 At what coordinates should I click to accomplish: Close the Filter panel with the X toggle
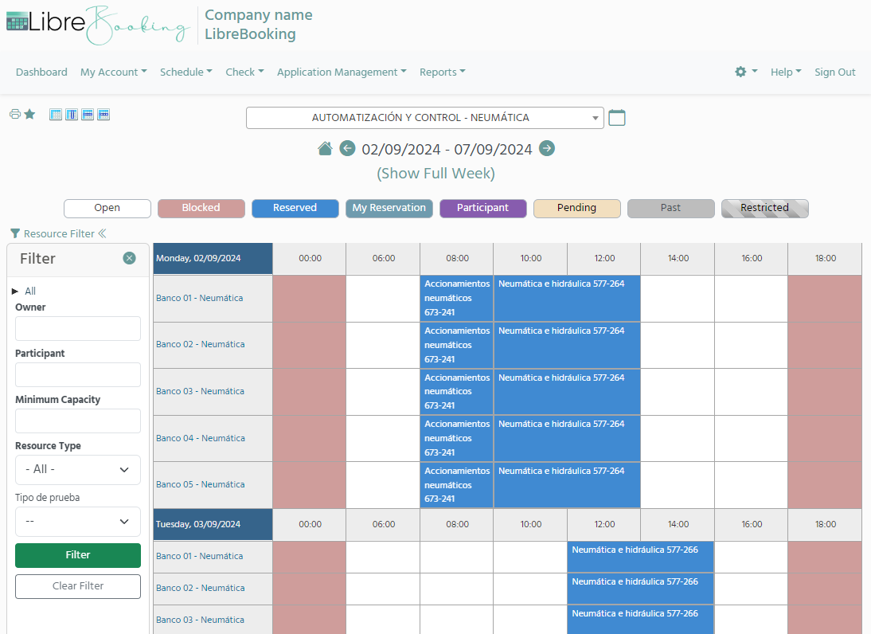129,258
